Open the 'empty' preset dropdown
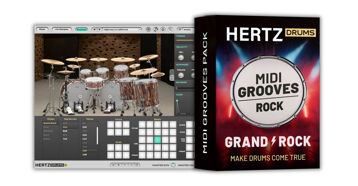Screen dimensions: 358x186 [186, 29]
